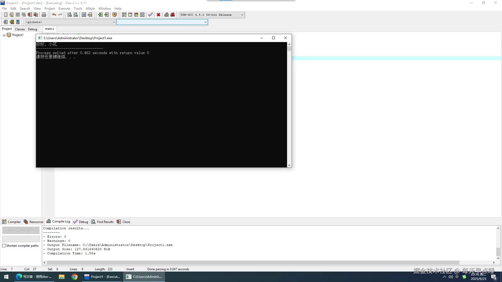Expand the Project1 tree node
Image resolution: width=502 pixels, height=282 pixels.
(x=4, y=35)
